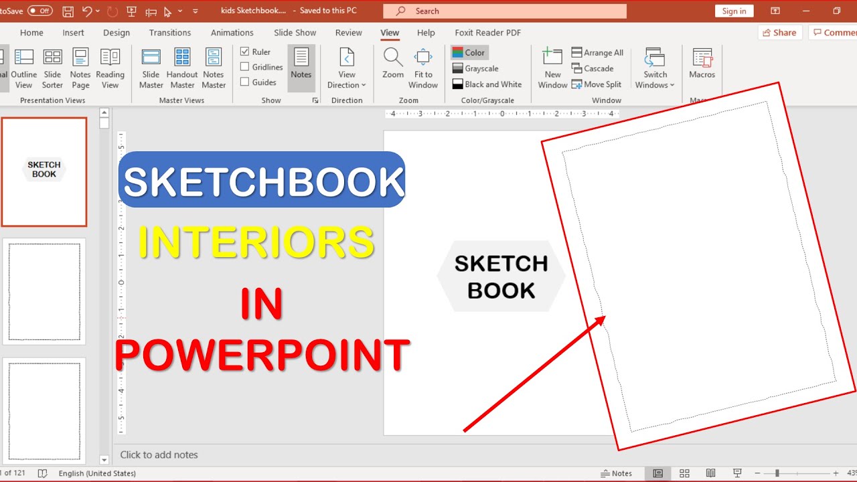Switch to Slide Sorter in status bar
This screenshot has height=482, width=857.
pyautogui.click(x=684, y=473)
